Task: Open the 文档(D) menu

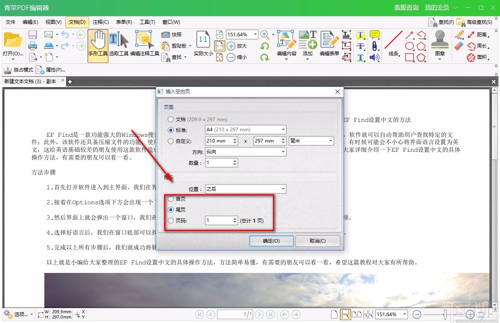Action: (x=77, y=22)
